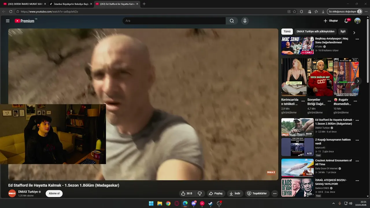Open Craziest Animal Encounters thumbnail
Screen dimensions: 370x208
pyautogui.click(x=297, y=168)
